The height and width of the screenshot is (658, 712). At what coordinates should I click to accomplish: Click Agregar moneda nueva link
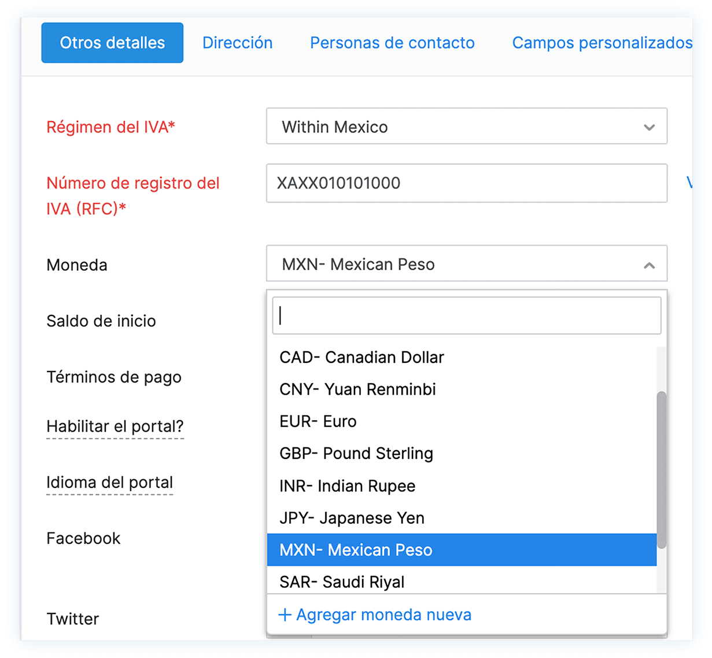384,615
